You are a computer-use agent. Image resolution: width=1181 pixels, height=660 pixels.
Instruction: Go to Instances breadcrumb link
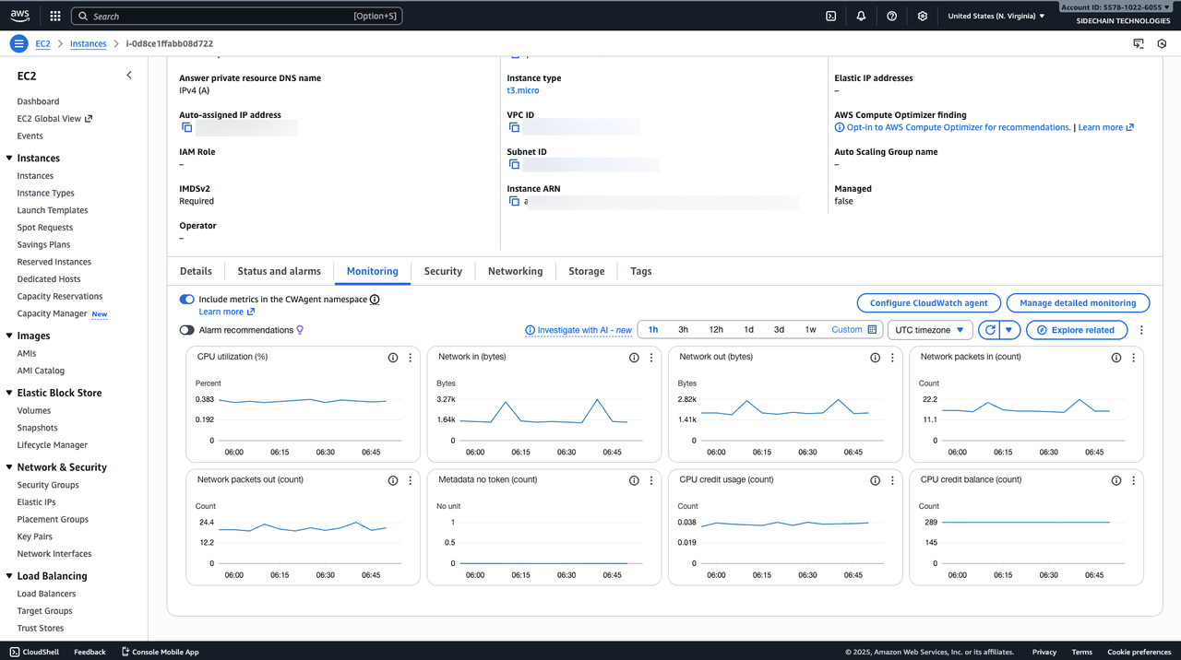coord(89,43)
